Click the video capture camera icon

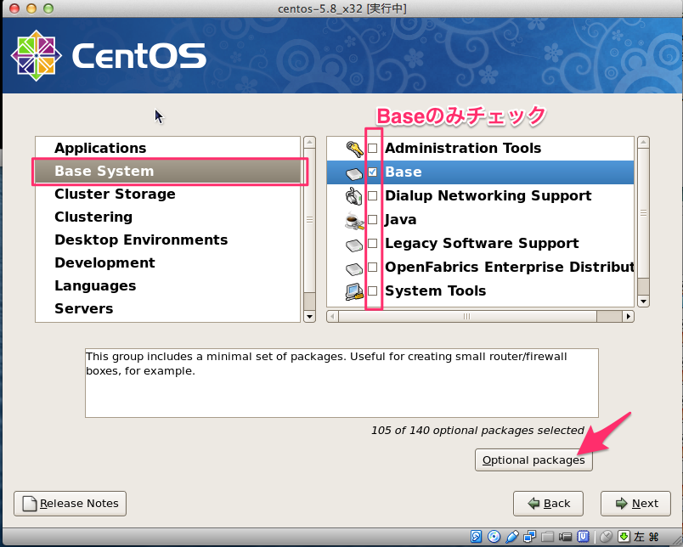click(566, 537)
